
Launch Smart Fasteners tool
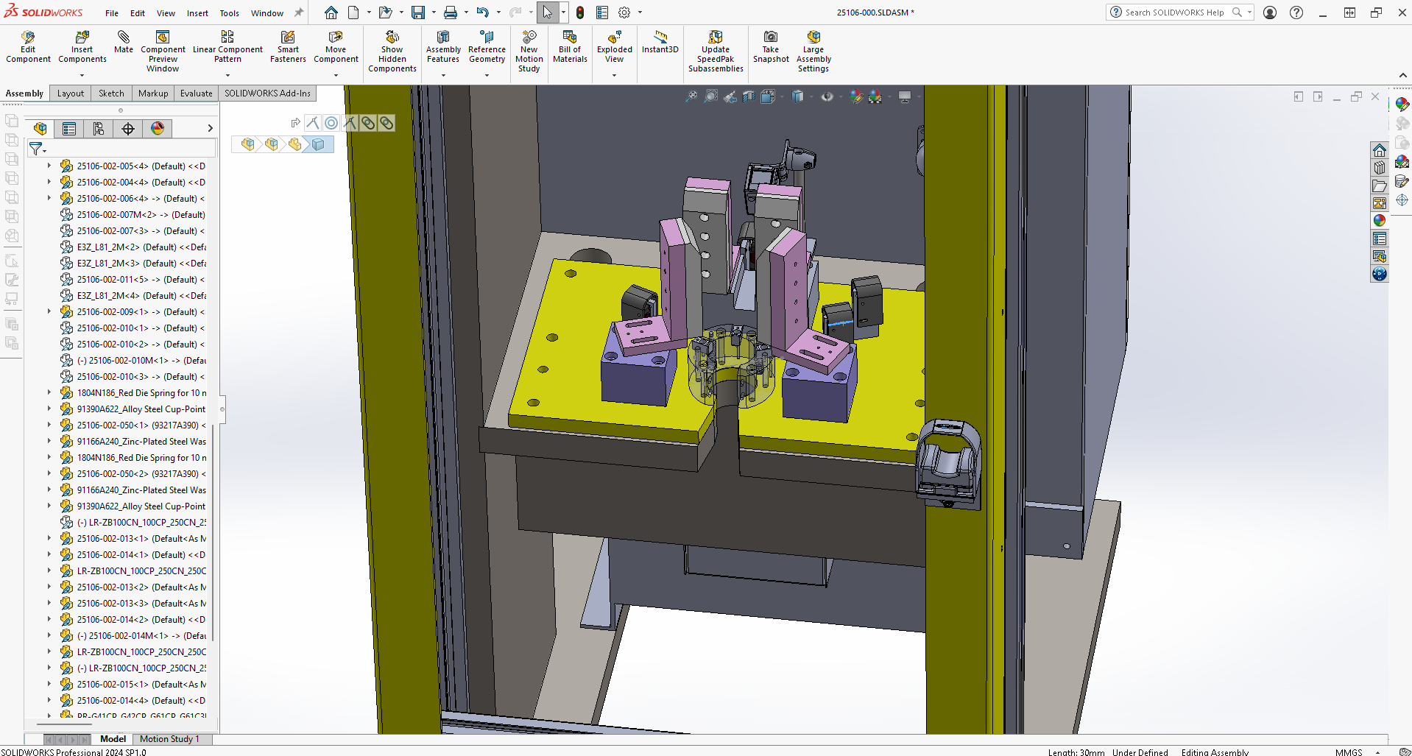point(288,47)
